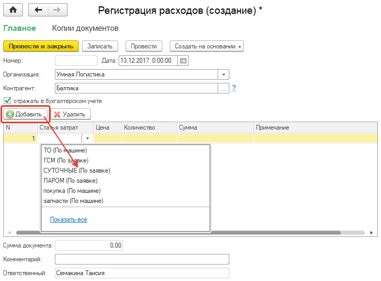Screen dimensions: 381x281
Task: Focus the Комментарий input field
Action: point(142,259)
